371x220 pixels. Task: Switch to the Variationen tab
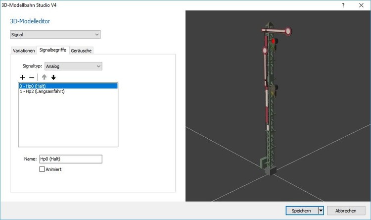coord(24,51)
